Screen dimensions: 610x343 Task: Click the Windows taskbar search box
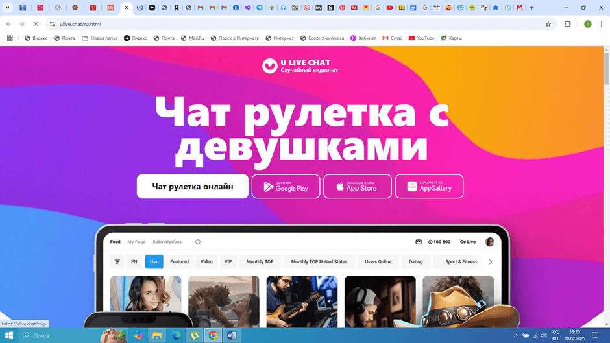point(58,336)
